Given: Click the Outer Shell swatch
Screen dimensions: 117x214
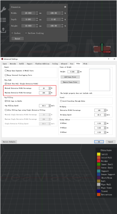Looking at the screenshot, I should tap(99, 168).
